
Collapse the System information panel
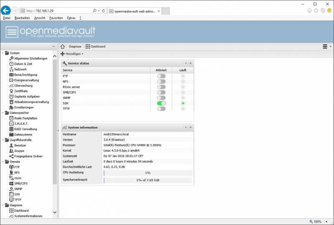point(186,127)
